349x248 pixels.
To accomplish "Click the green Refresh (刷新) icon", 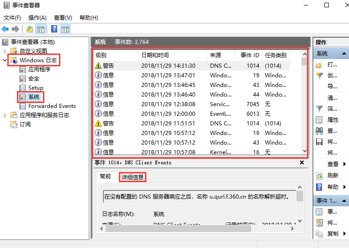I will (x=319, y=176).
